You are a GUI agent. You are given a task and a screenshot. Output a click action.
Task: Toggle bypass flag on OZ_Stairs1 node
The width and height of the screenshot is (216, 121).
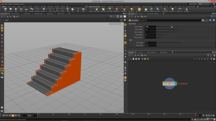(x=164, y=84)
